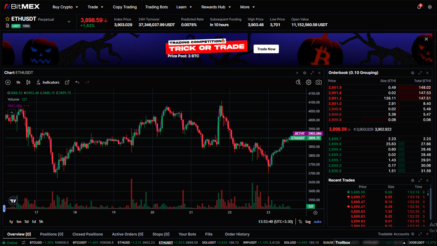Open the 1h timeframe dropdown
This screenshot has height=246, width=437.
click(18, 82)
